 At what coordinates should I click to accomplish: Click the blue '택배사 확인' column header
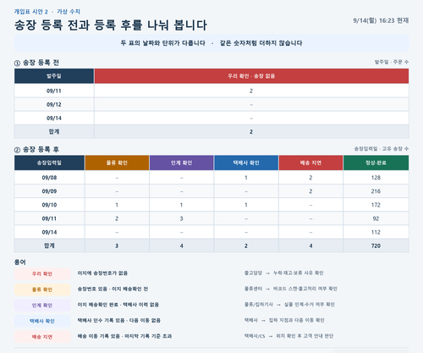click(x=246, y=163)
